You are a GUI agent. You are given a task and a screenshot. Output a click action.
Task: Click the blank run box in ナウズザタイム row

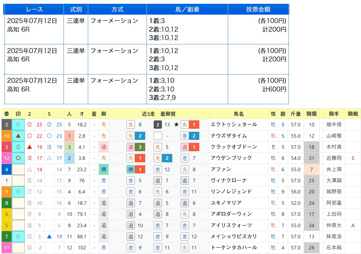[158, 136]
